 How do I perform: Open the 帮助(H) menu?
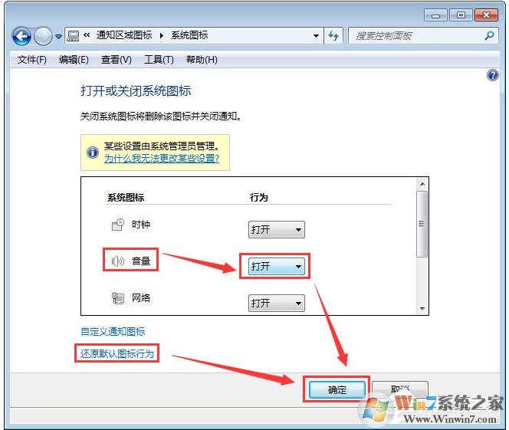[202, 60]
